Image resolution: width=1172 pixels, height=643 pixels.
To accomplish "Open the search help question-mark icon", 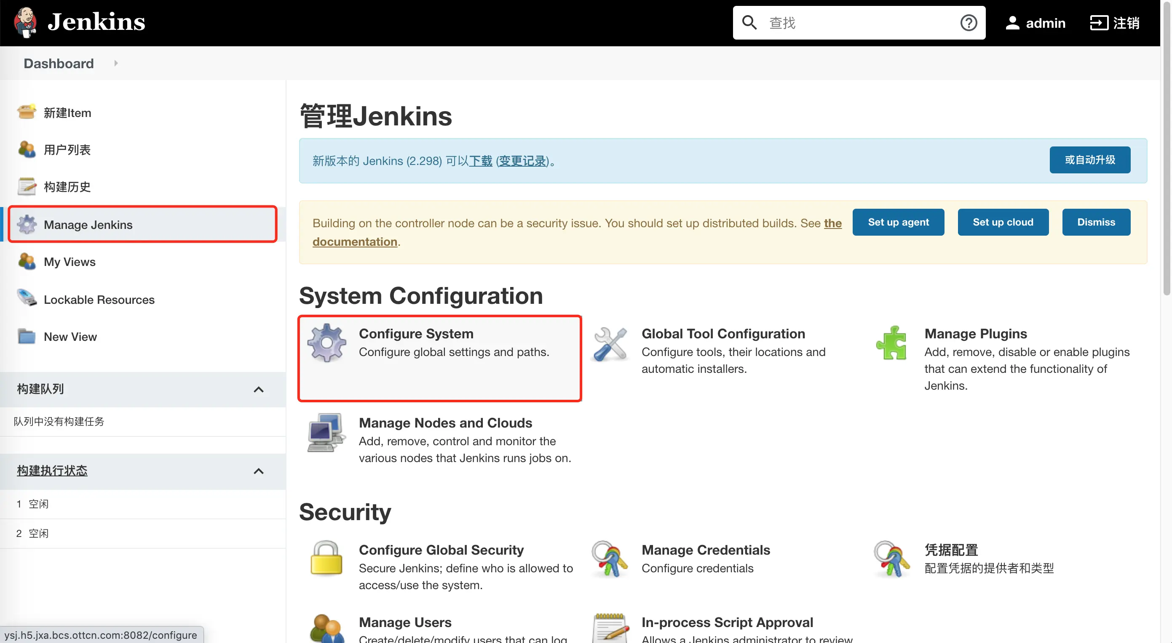I will (x=968, y=23).
